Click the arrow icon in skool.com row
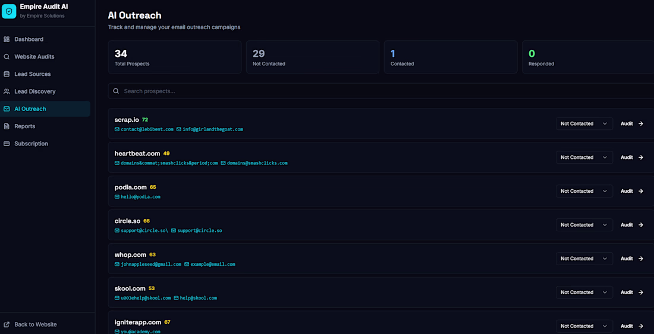Screen dimensions: 654x334 (x=641, y=292)
